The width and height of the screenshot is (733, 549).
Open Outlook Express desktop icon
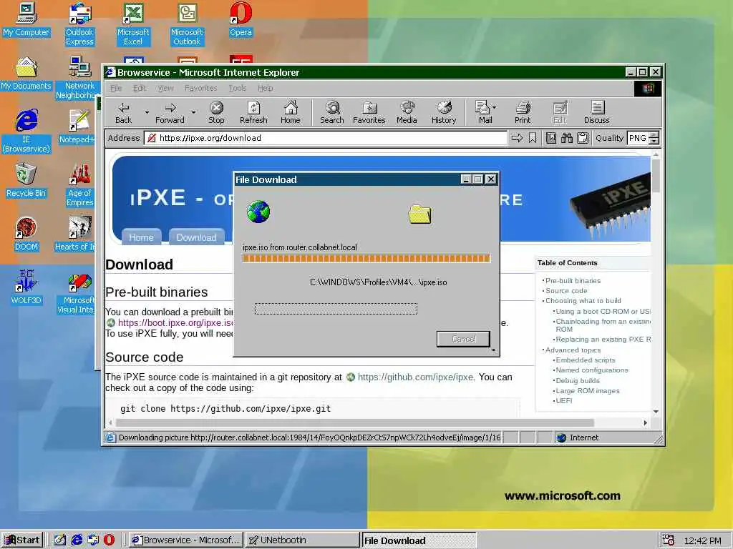(x=79, y=24)
